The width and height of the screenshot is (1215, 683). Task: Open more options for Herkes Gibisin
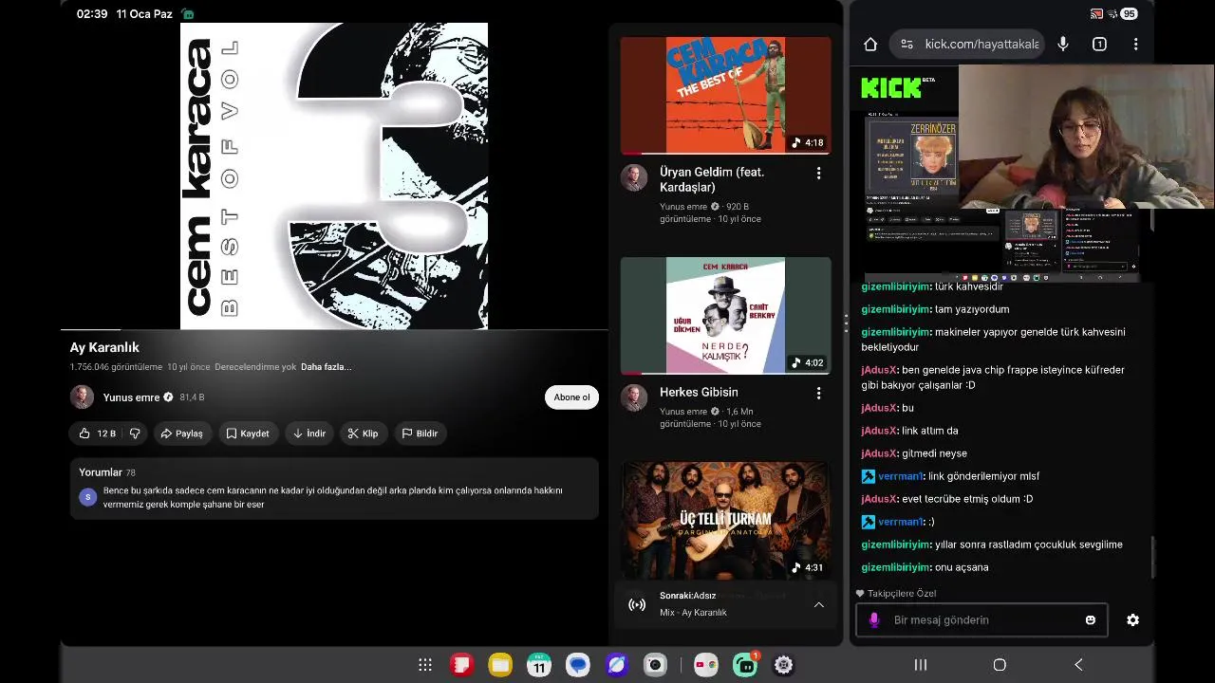818,393
